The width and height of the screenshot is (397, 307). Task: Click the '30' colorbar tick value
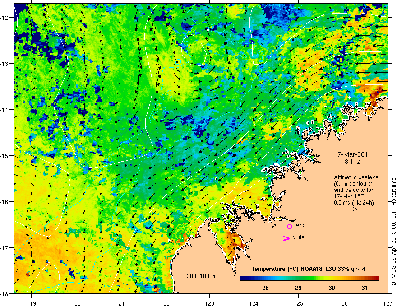pyautogui.click(x=332, y=288)
